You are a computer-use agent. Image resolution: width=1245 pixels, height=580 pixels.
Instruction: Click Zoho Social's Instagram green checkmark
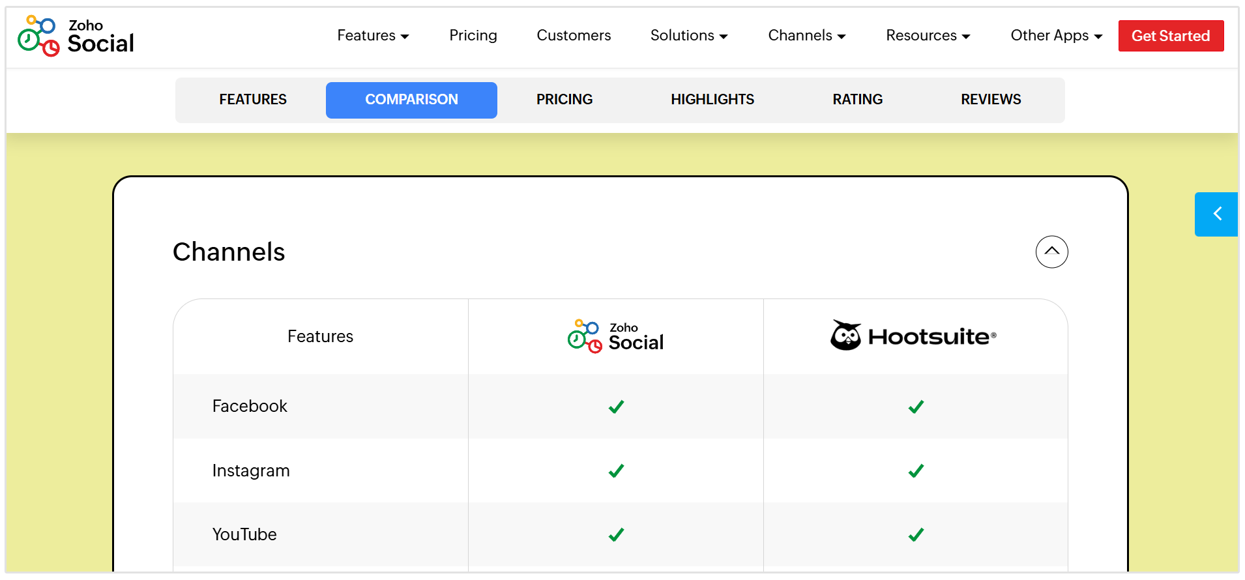click(616, 471)
